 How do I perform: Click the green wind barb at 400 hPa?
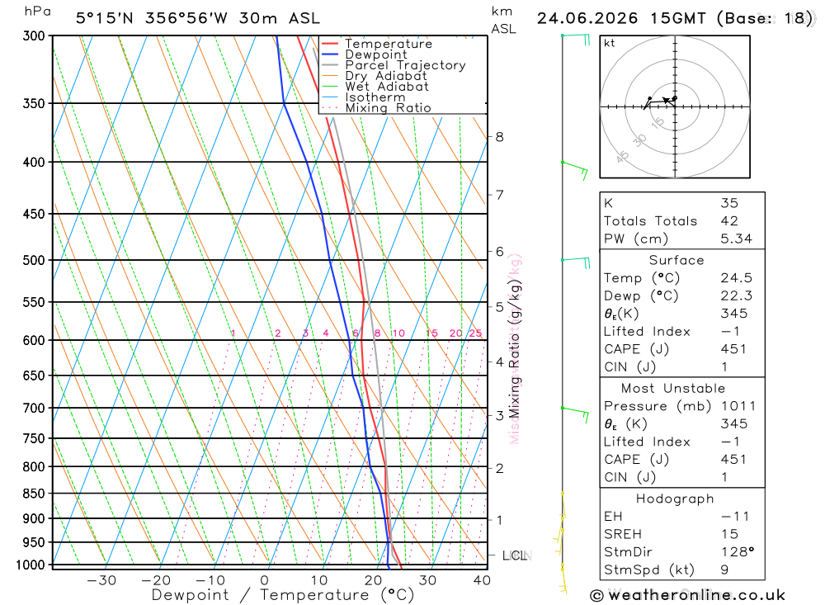click(574, 171)
